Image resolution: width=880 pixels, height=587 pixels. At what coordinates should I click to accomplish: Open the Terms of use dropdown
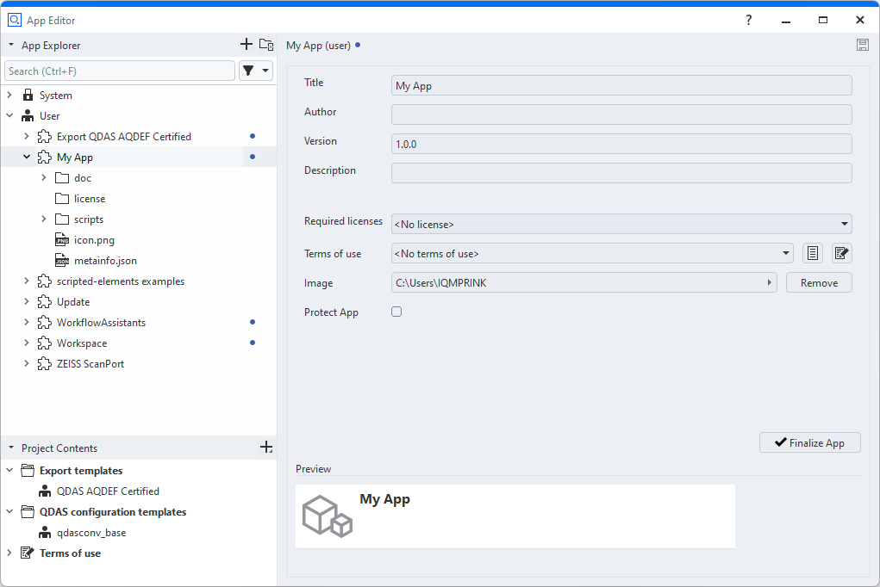(x=591, y=253)
